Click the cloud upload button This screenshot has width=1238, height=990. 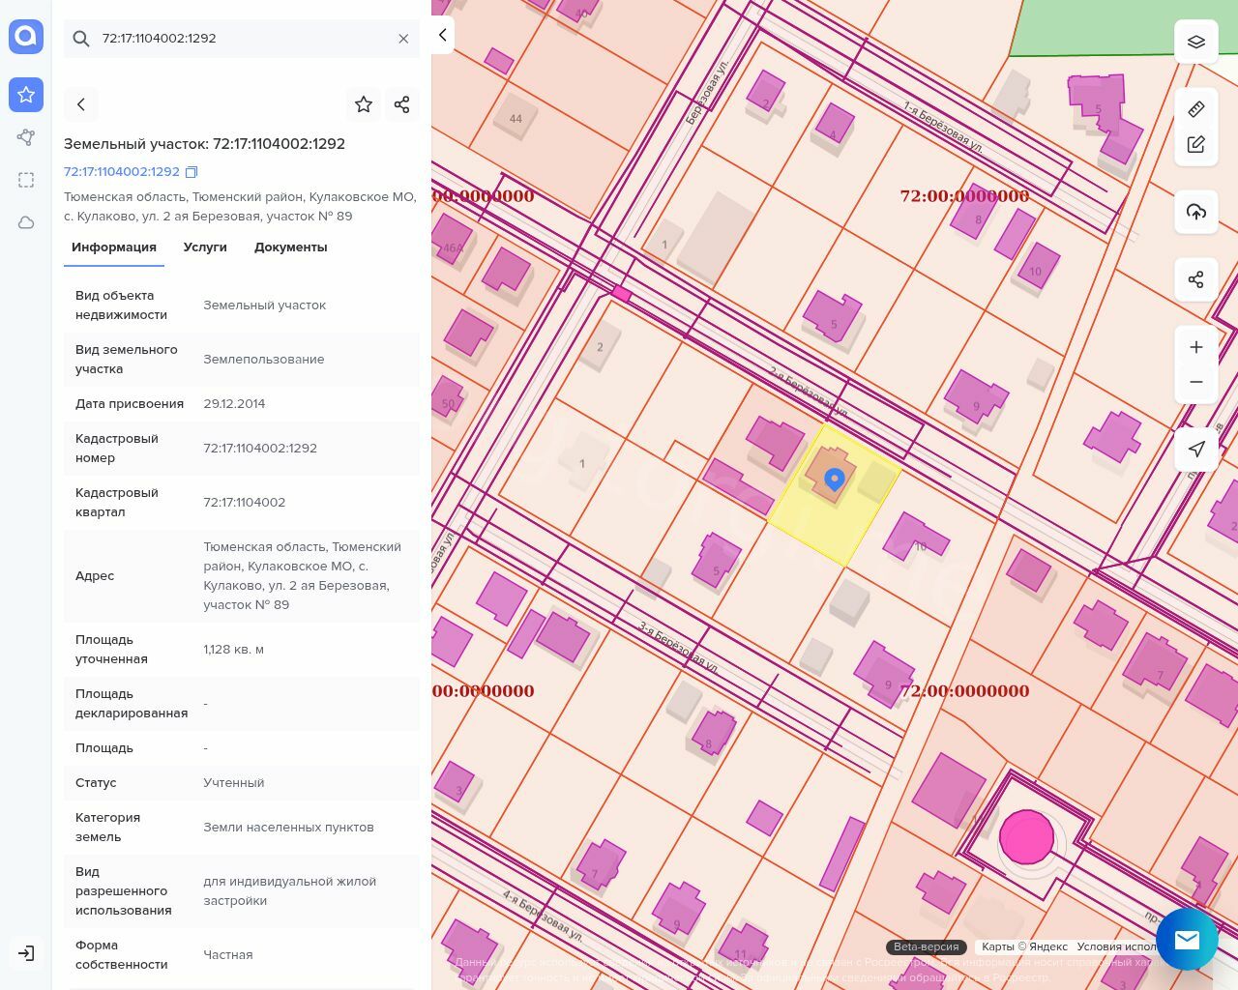[1195, 212]
